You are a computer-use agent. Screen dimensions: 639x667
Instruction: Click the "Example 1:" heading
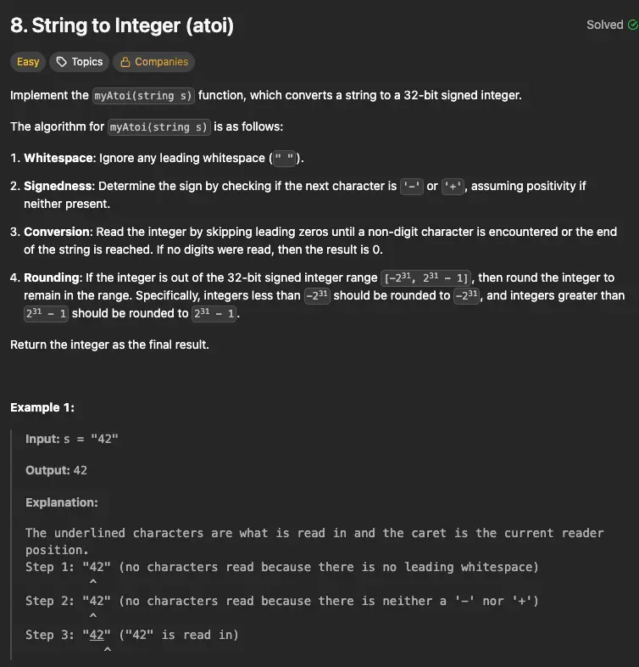pos(42,407)
